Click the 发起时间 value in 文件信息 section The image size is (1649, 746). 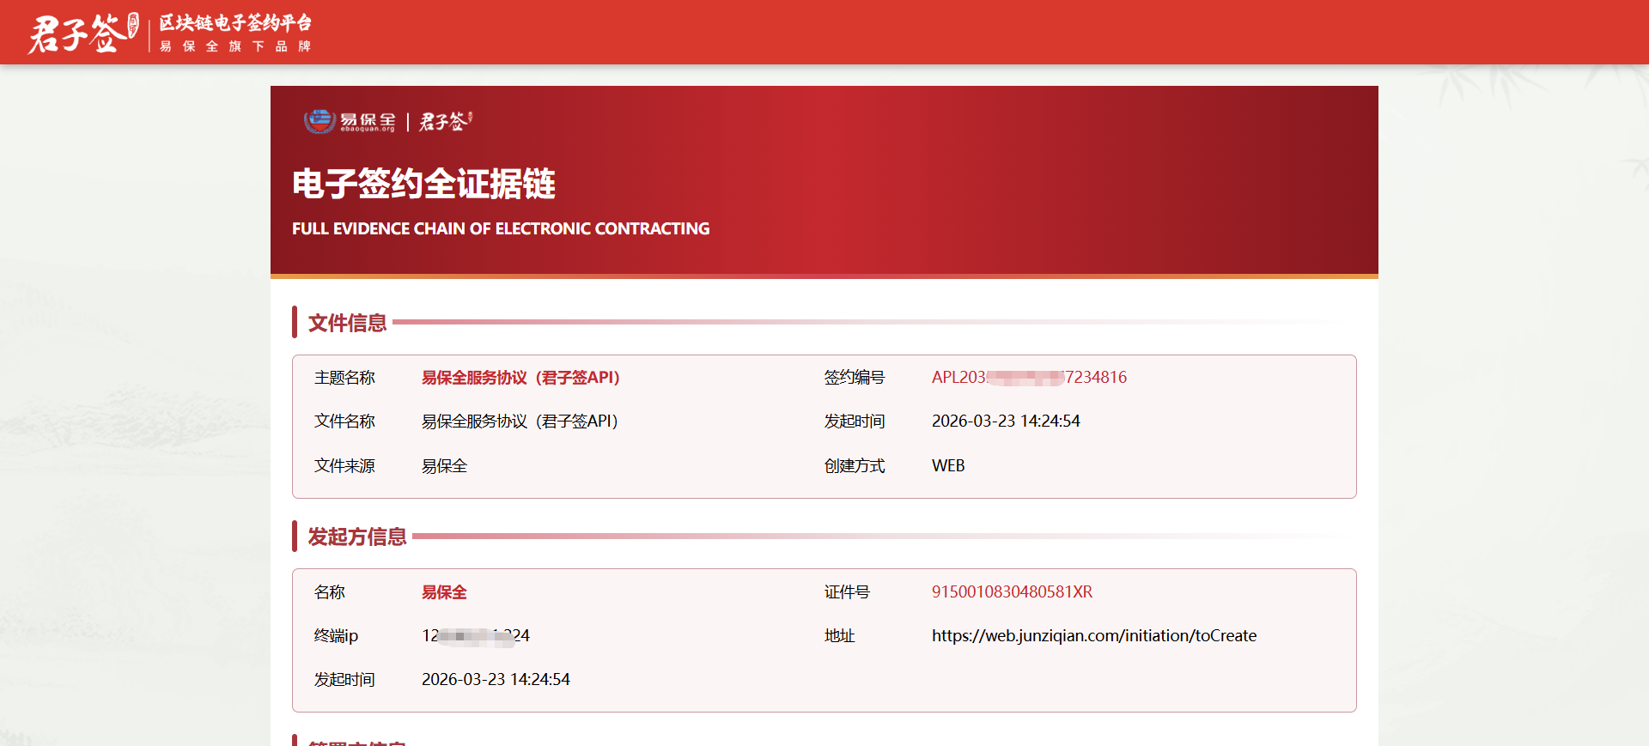tap(1006, 422)
